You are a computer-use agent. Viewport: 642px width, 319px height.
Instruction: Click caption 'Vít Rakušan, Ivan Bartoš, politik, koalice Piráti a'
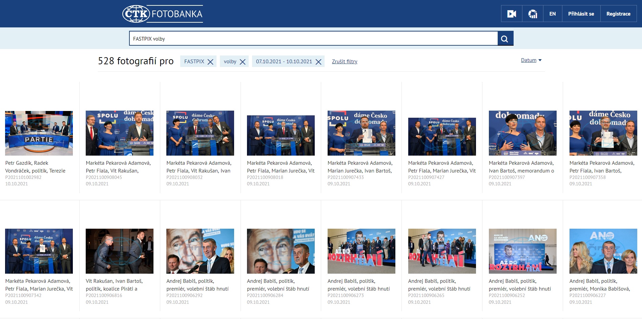pos(114,285)
